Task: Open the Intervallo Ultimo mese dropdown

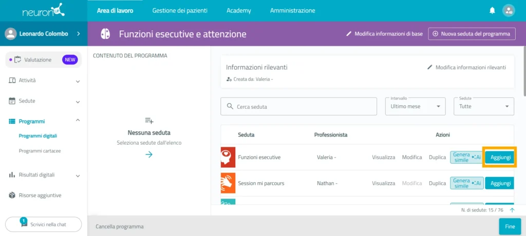Action: click(x=415, y=106)
